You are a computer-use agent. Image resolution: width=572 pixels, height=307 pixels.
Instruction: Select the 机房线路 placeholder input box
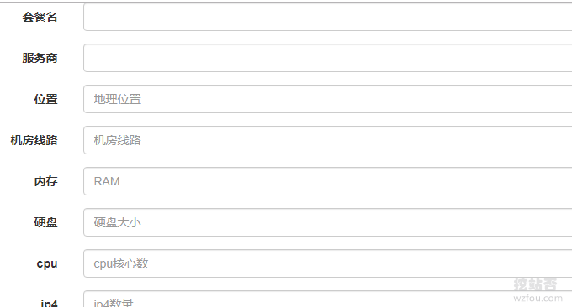(327, 140)
